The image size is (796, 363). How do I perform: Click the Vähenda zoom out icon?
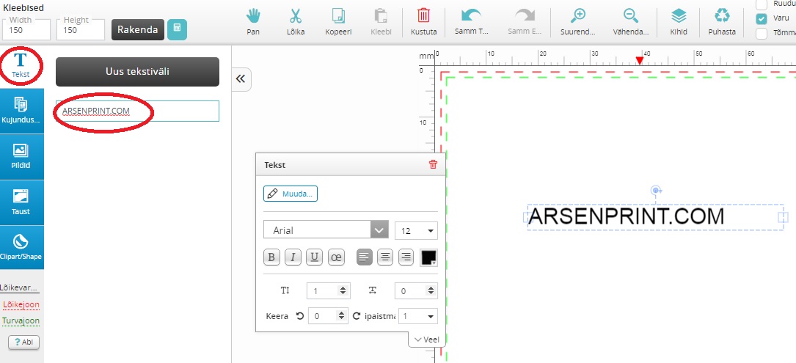click(630, 17)
